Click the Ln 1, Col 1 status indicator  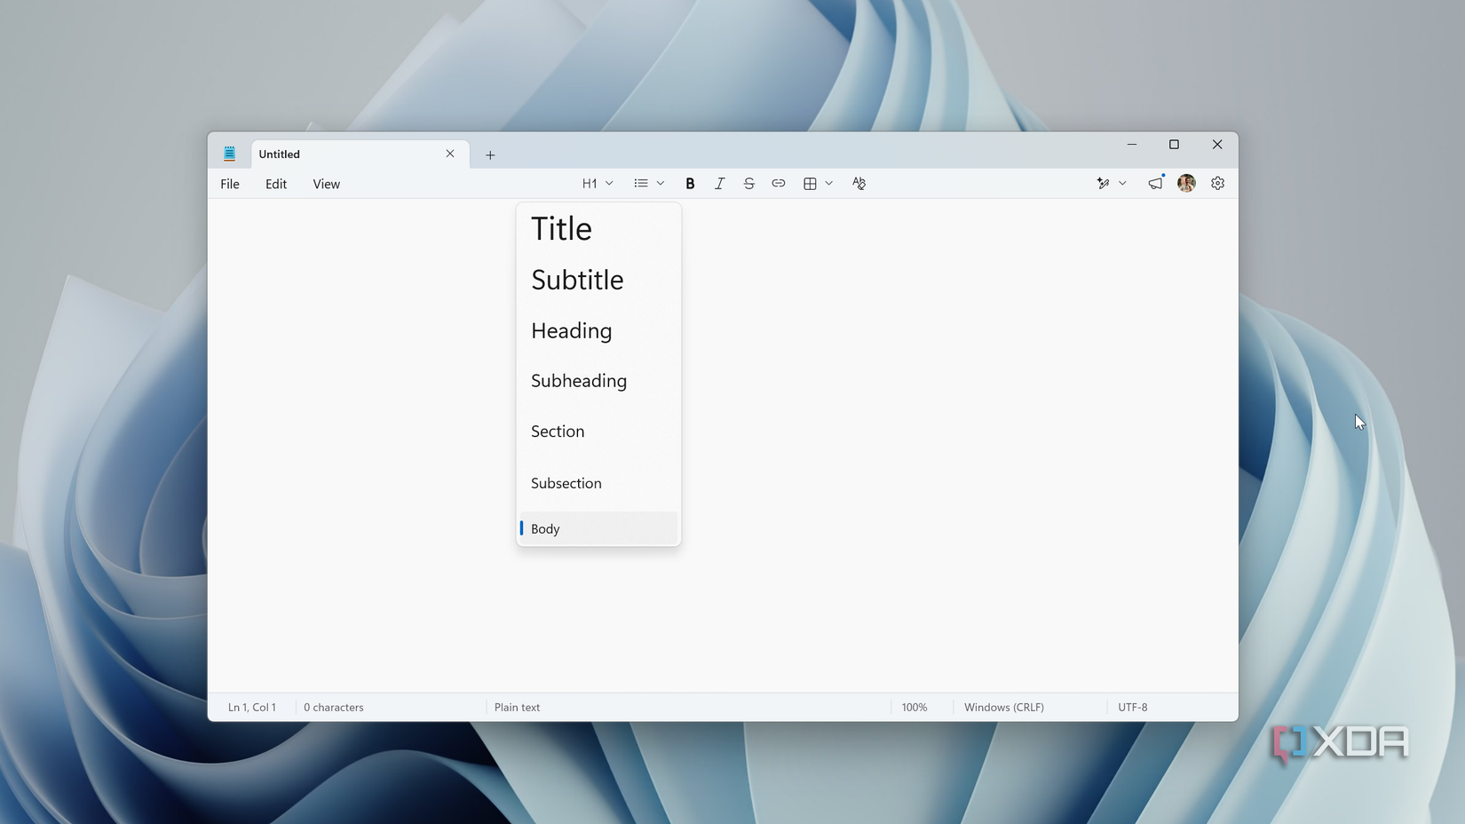coord(252,708)
